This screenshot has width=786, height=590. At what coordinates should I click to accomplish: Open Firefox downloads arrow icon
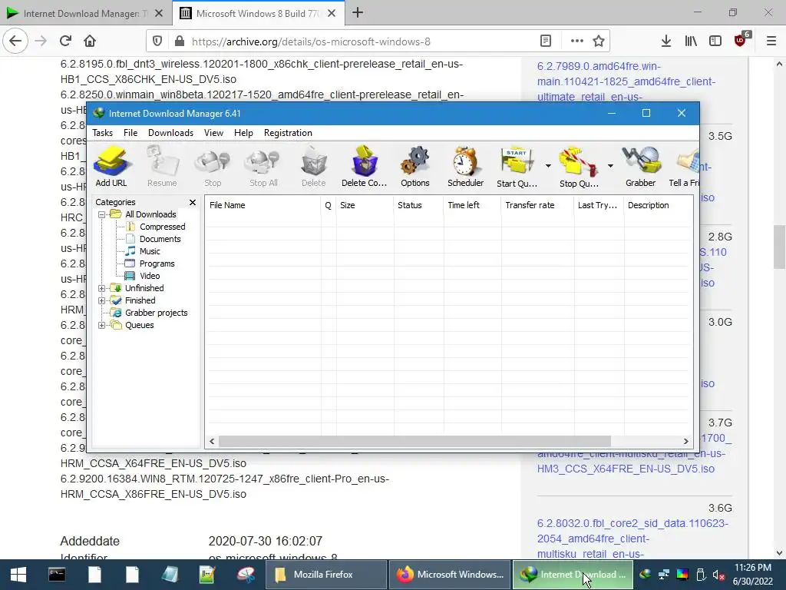666,41
